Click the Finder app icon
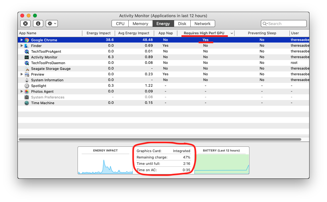This screenshot has width=327, height=202. click(27, 46)
